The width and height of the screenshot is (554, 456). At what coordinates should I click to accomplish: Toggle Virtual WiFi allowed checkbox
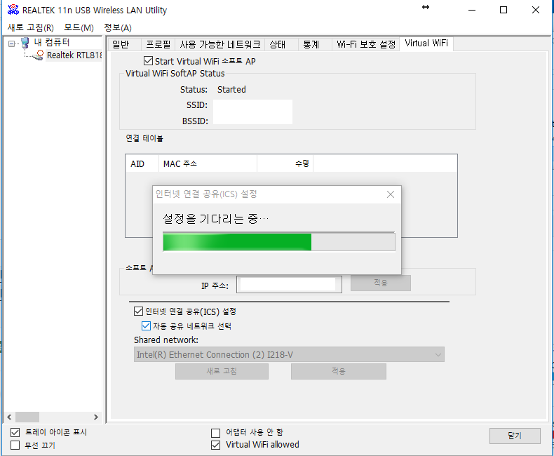215,445
